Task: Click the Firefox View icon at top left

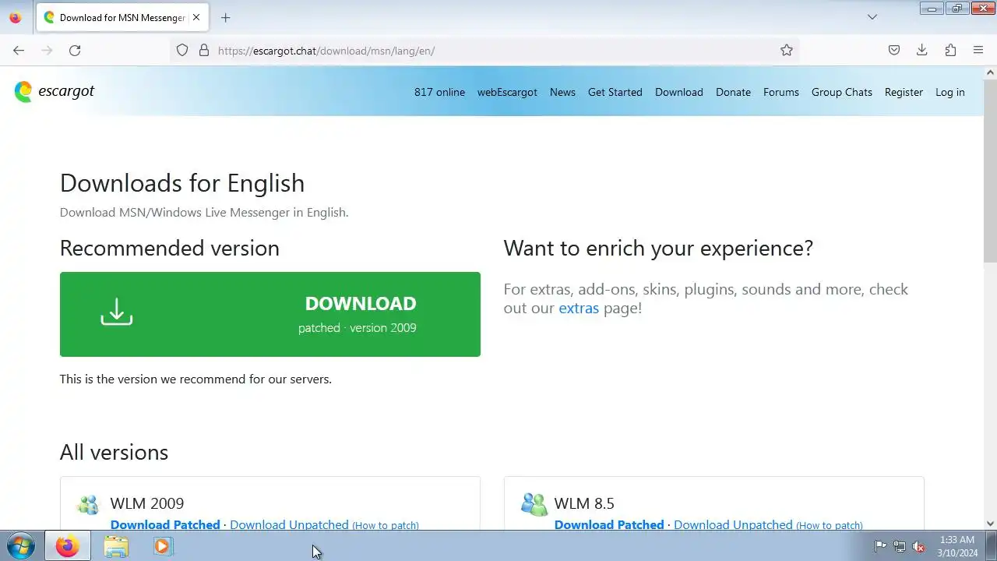Action: click(x=16, y=17)
